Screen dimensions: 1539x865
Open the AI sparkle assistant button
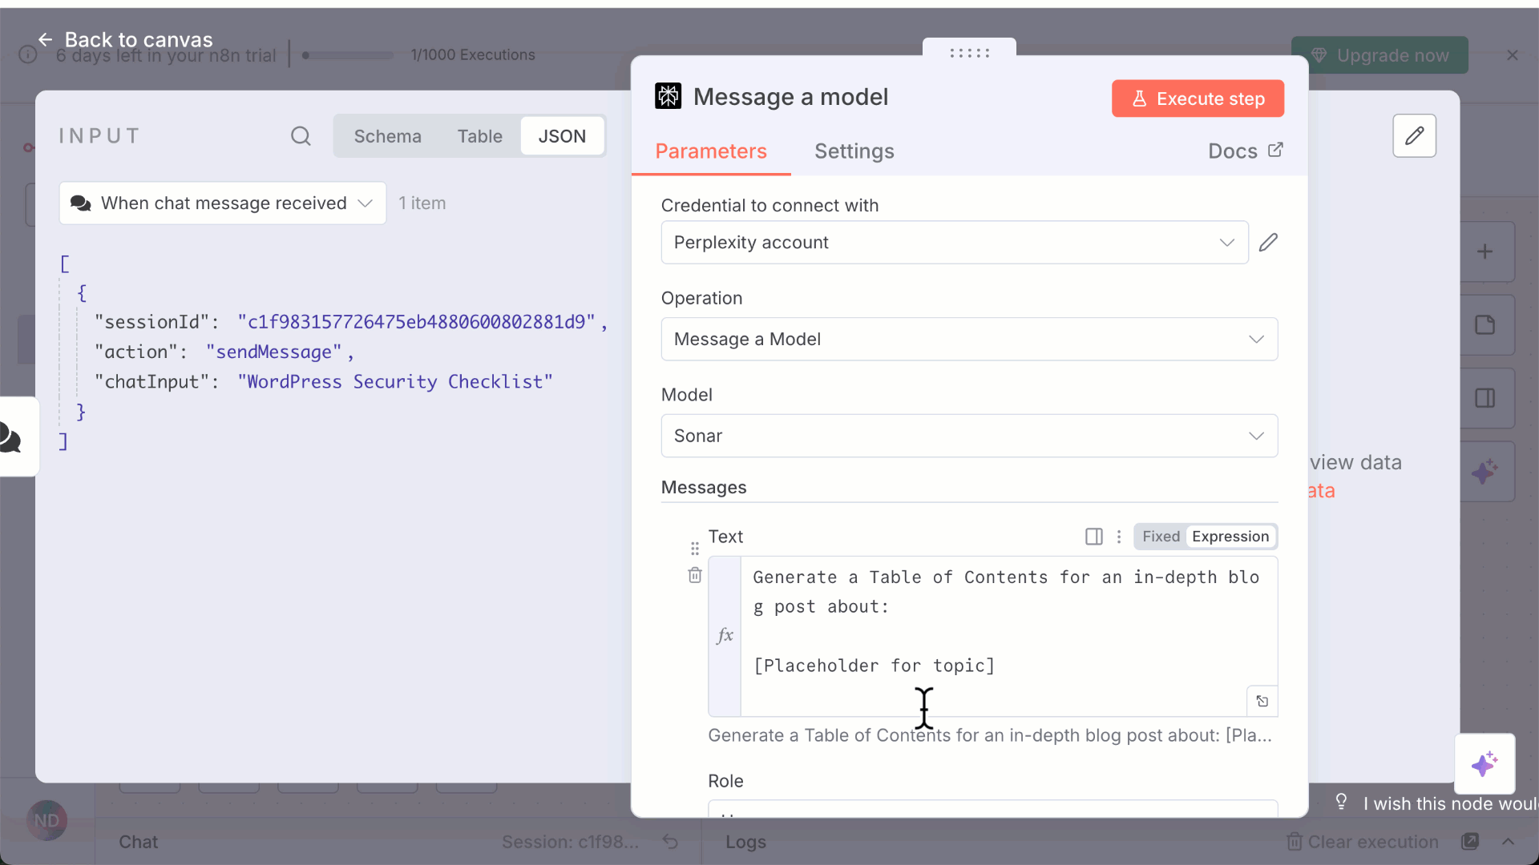[x=1484, y=764]
